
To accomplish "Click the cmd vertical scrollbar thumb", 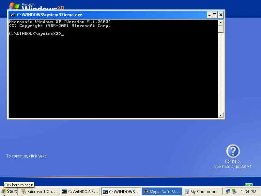I will [x=221, y=29].
